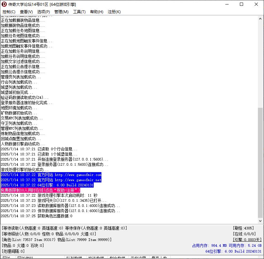Viewport: 264px width, 259px height.
Task: Click log line 炼制物品信息加载成功
Action: [x=23, y=134]
